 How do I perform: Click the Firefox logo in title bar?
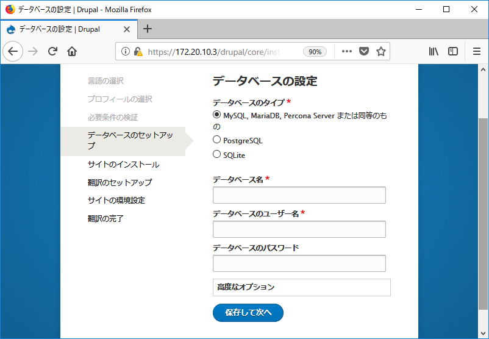click(x=10, y=9)
